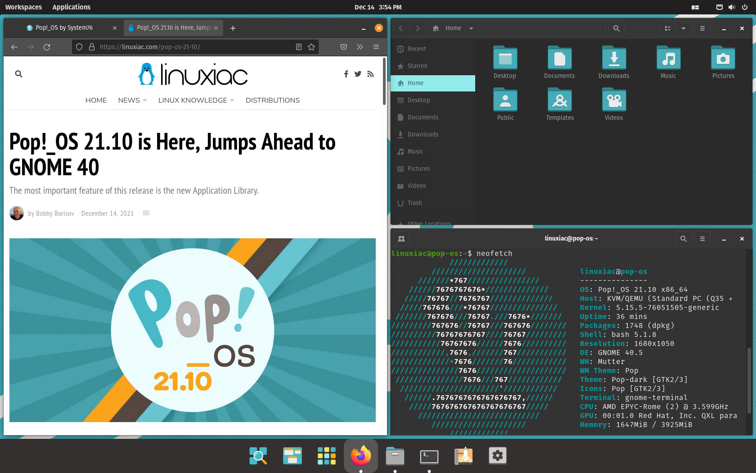Expand the NEWS menu on linuxiac
This screenshot has height=473, width=756.
[132, 100]
